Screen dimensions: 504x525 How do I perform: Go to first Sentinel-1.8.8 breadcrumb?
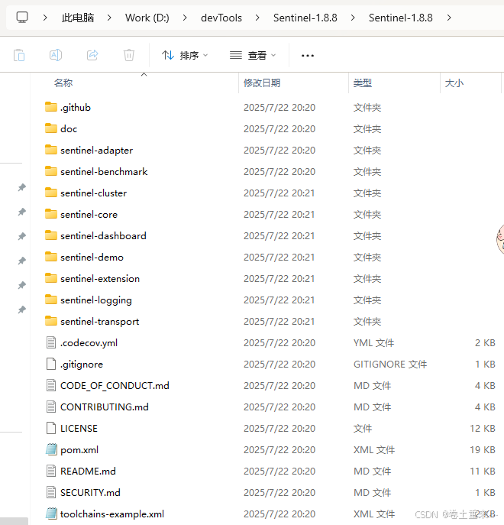305,18
